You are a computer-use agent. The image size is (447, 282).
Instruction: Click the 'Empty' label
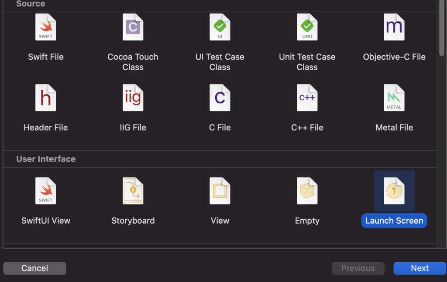[307, 221]
